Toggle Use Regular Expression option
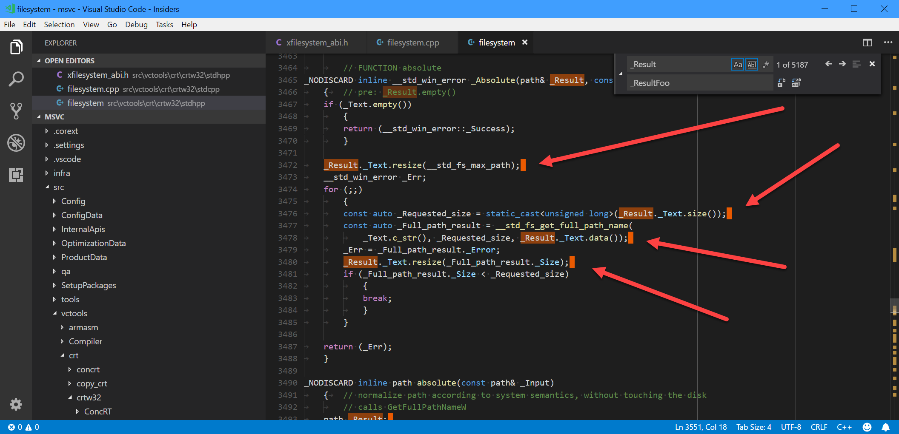 pos(766,65)
